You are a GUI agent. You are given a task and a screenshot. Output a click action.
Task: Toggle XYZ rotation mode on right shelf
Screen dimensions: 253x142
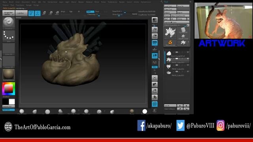(155, 67)
